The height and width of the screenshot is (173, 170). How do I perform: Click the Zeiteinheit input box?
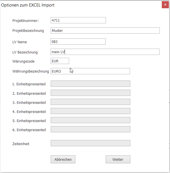tap(90, 143)
